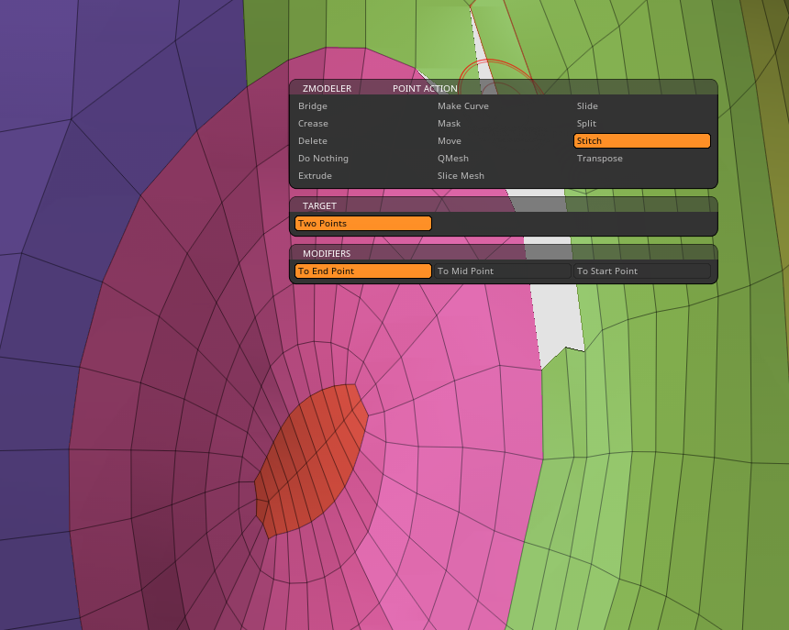Pick QMesh from the point actions
This screenshot has height=630, width=789.
coord(452,159)
